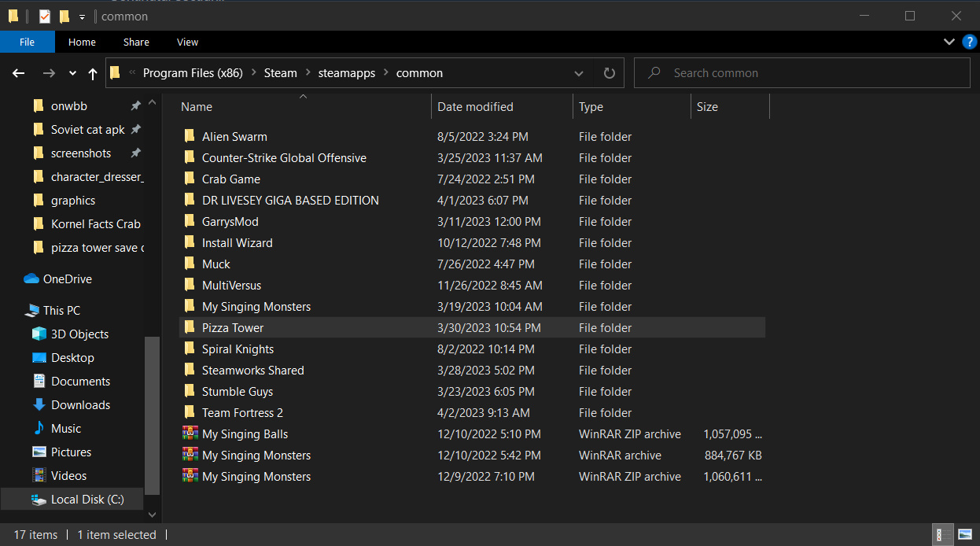Expand the address bar history dropdown
Image resolution: width=980 pixels, height=546 pixels.
tap(579, 73)
